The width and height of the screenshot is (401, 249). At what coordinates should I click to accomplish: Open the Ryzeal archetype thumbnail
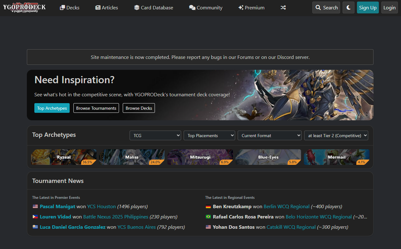pos(64,157)
